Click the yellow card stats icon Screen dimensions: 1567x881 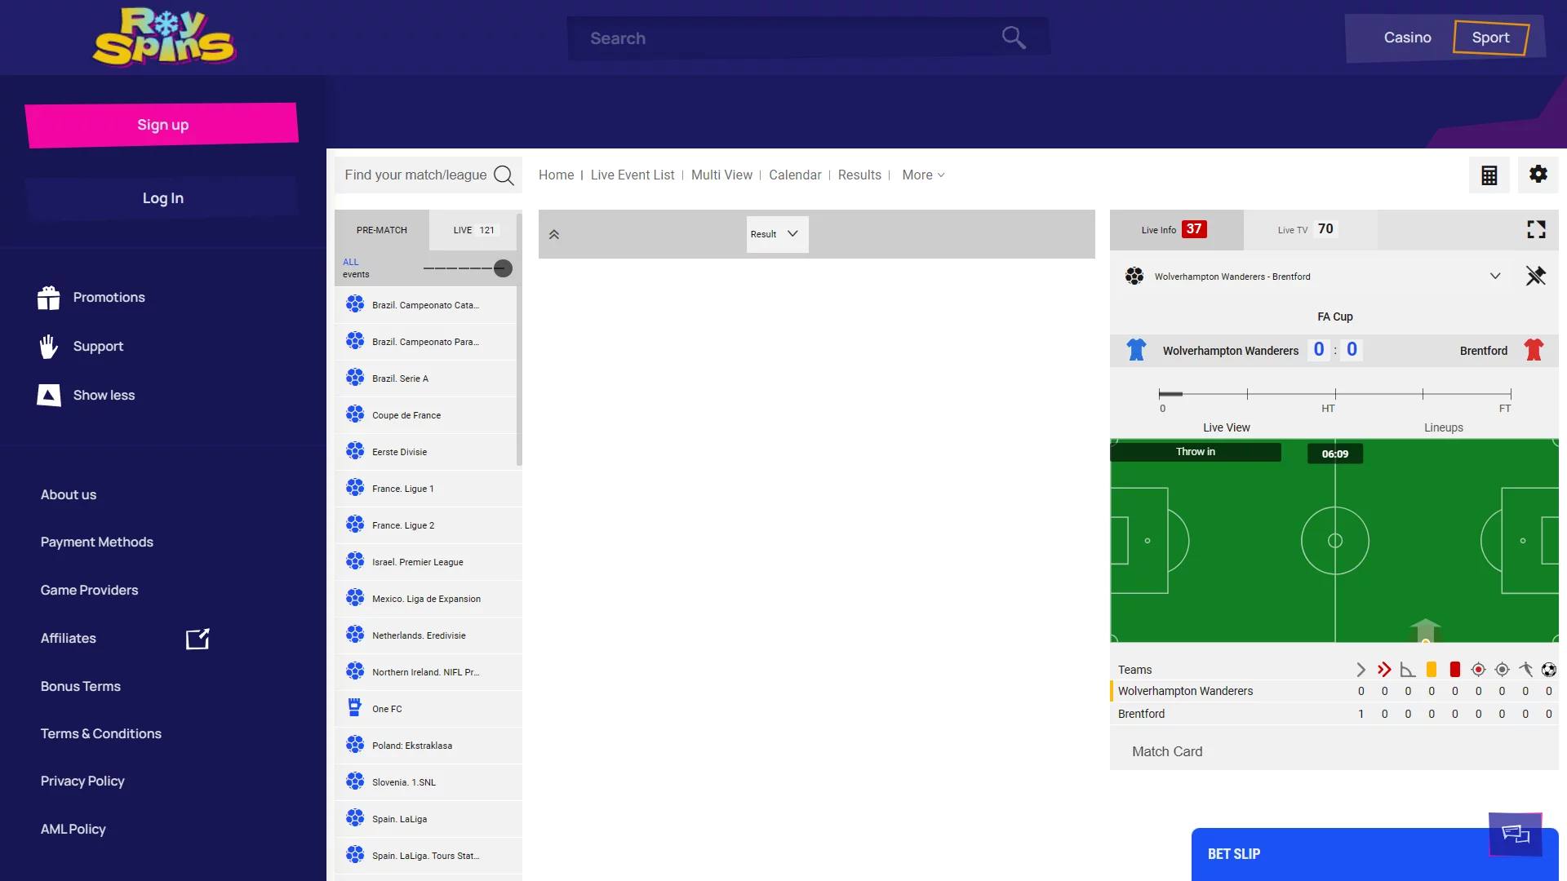coord(1432,670)
